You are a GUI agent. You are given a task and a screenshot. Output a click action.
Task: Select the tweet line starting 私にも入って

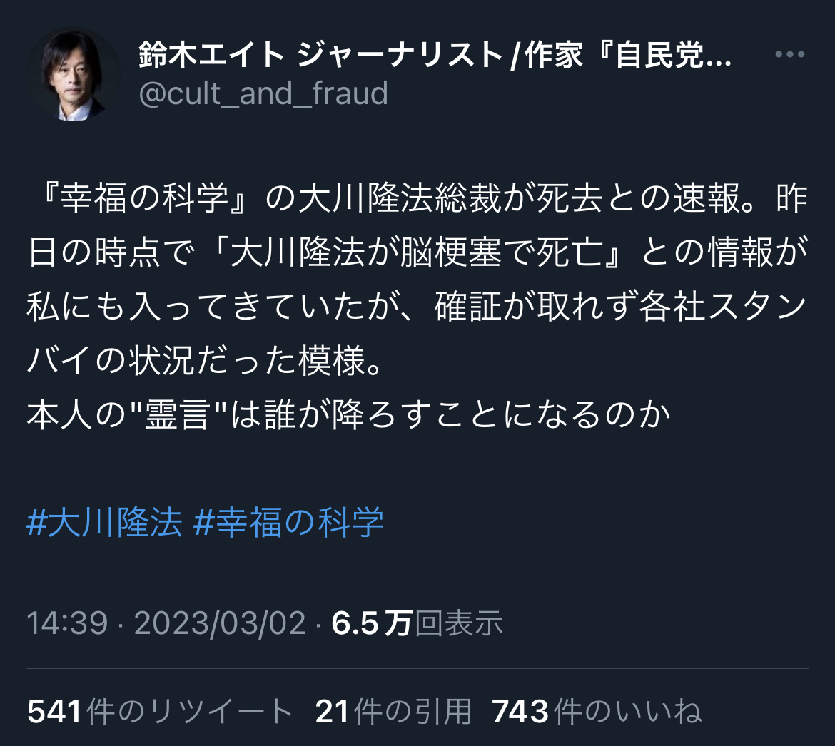(x=417, y=307)
